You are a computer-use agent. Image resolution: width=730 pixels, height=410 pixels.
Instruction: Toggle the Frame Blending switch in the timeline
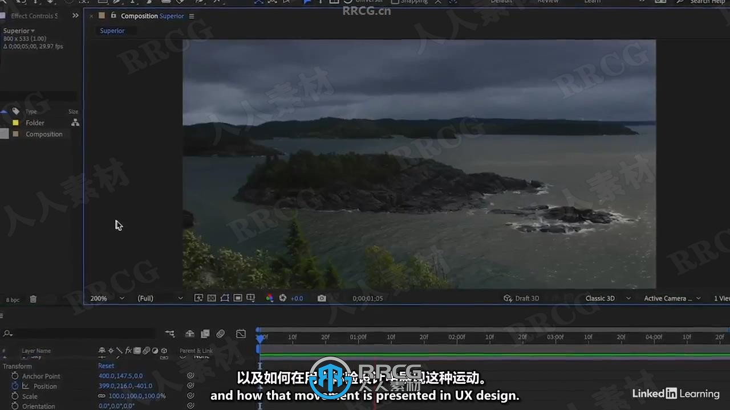point(205,334)
